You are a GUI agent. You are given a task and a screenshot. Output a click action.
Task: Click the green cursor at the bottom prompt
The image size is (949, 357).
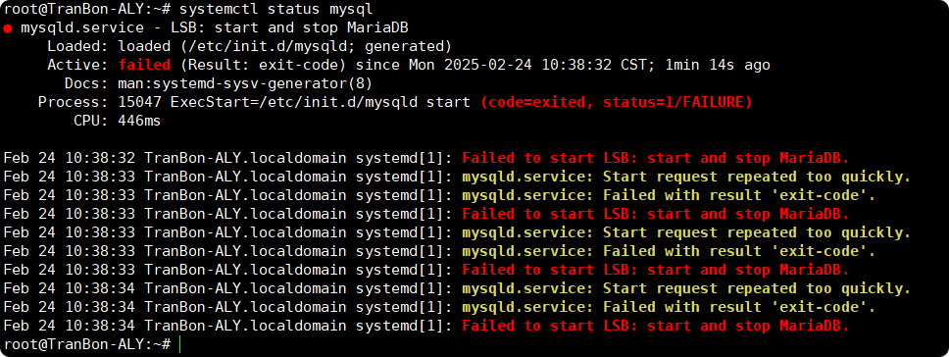click(180, 344)
